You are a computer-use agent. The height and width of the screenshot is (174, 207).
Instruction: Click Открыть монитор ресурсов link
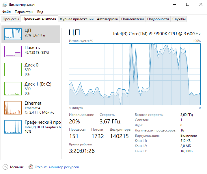[57, 167]
